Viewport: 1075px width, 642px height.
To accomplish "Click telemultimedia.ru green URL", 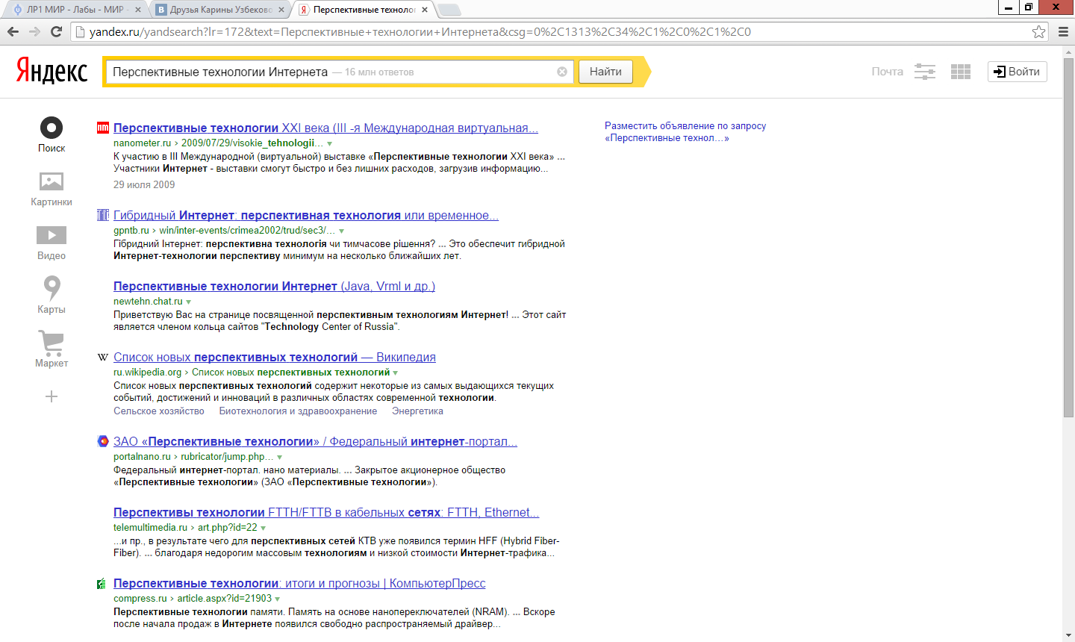I will point(150,528).
